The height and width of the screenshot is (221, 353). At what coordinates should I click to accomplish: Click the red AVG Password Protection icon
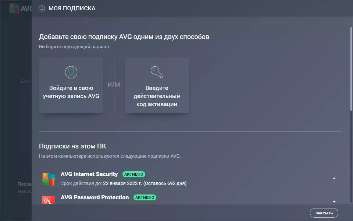point(49,200)
